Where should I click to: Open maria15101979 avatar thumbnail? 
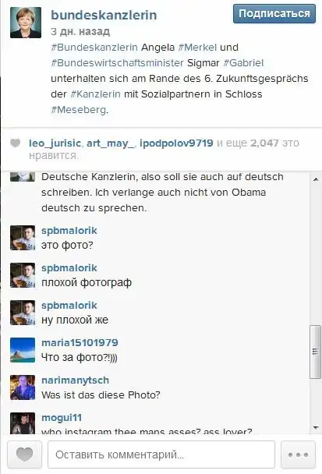coord(23,350)
